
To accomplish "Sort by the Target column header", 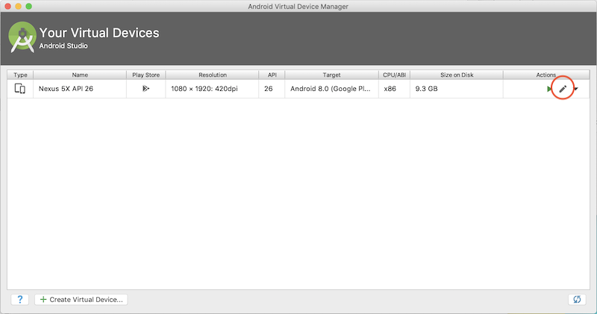I will click(331, 75).
